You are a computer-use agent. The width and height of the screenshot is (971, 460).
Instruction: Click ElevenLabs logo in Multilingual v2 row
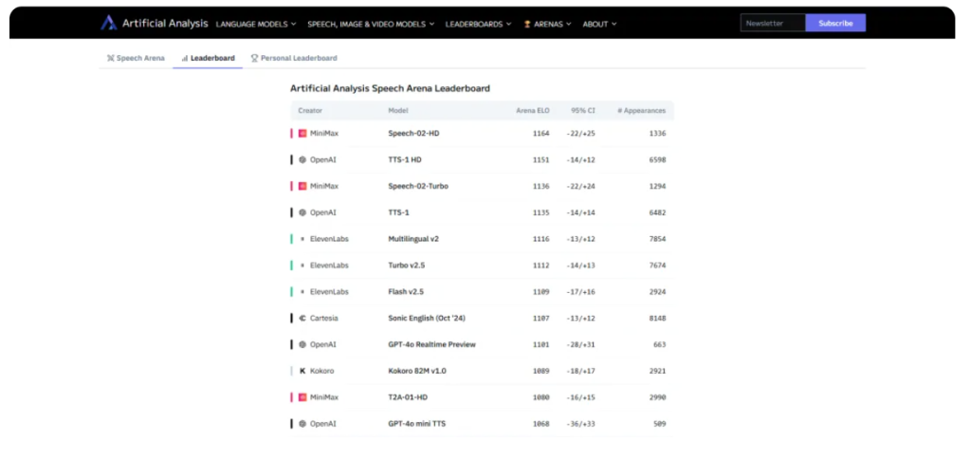pyautogui.click(x=302, y=239)
